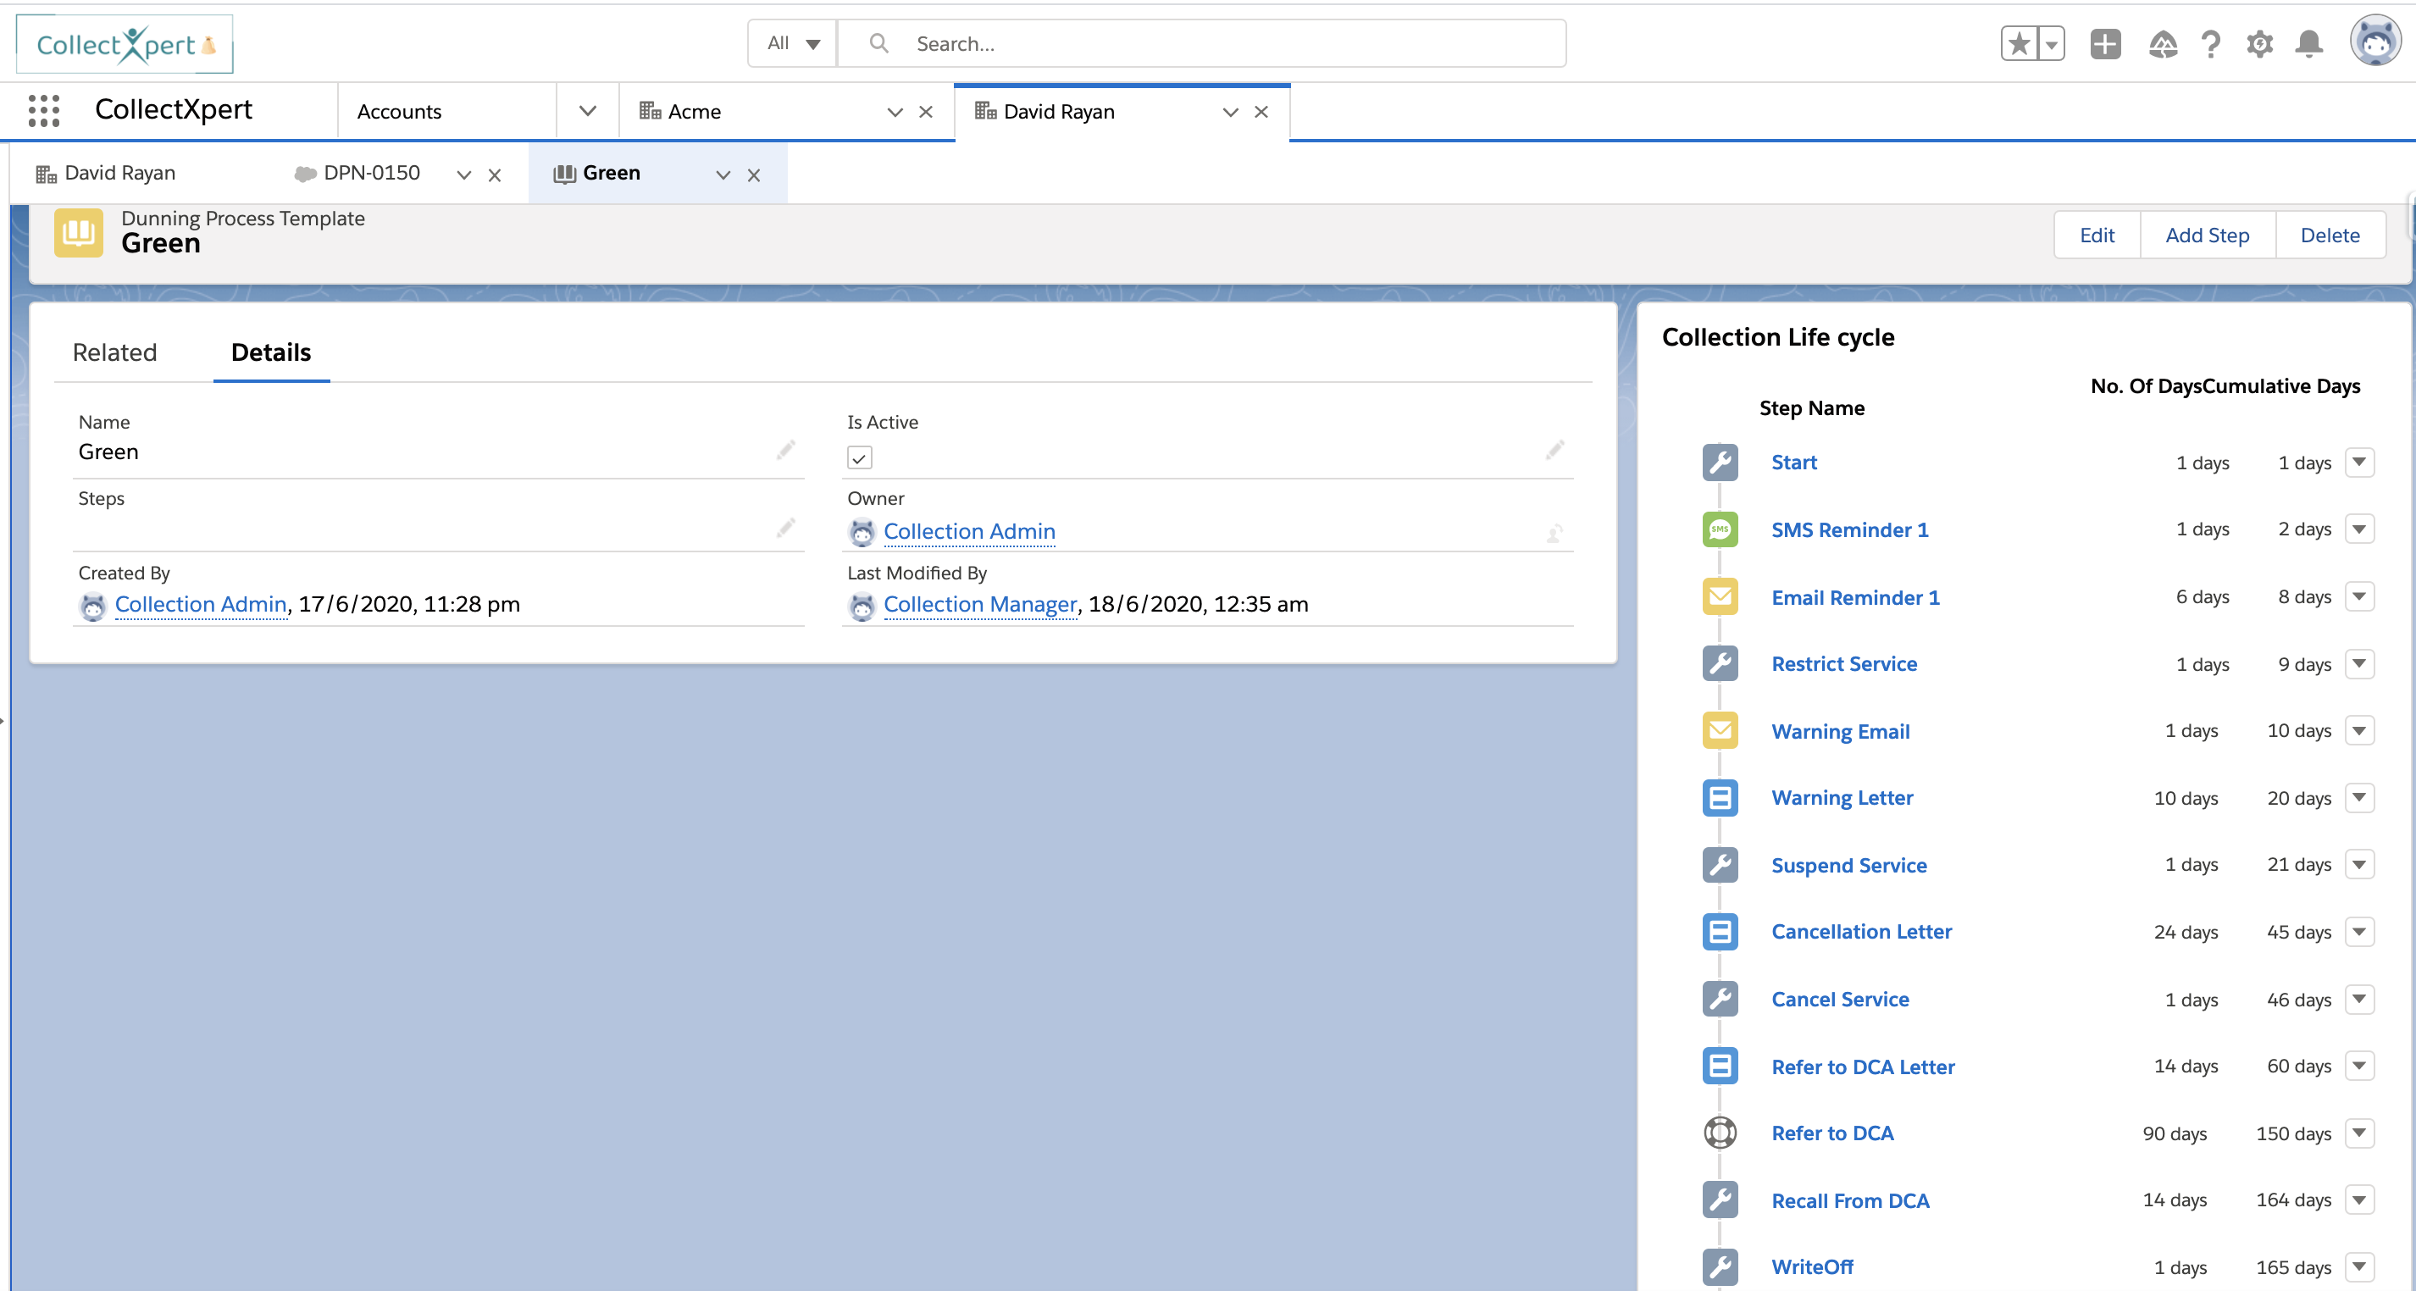Click the Salesforce help question mark icon

pyautogui.click(x=2211, y=43)
